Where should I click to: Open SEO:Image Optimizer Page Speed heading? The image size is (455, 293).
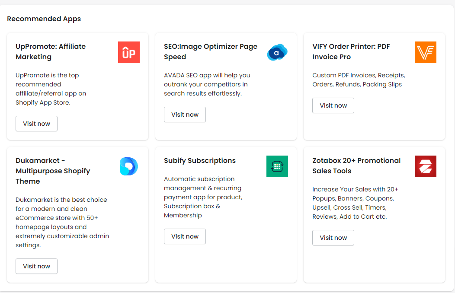click(211, 51)
